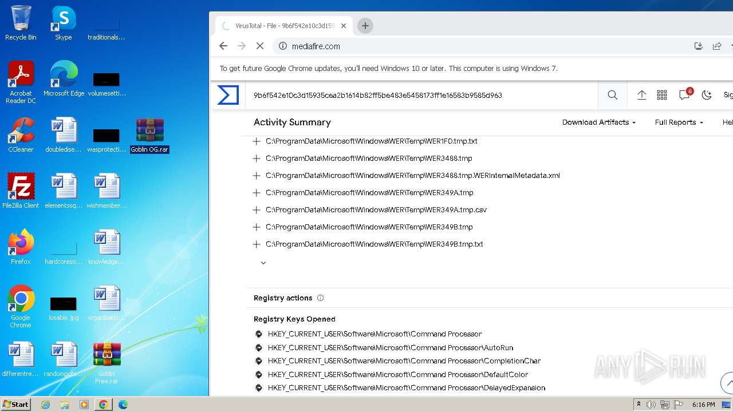This screenshot has height=412, width=733.
Task: Click the VirusTotal logo icon
Action: tap(228, 95)
